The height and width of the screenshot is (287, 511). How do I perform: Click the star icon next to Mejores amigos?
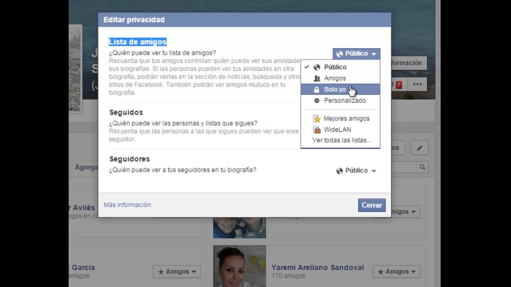click(x=317, y=118)
